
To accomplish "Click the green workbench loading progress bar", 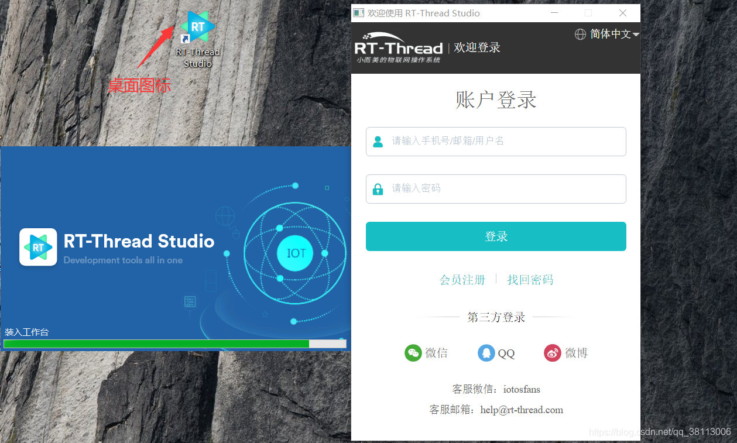I will (x=175, y=344).
